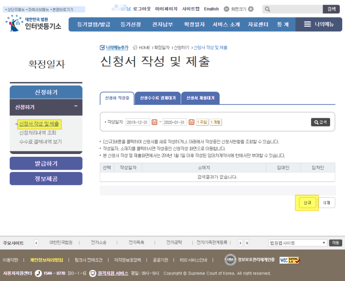
Task: Increase screen size with plus icon
Action: pos(251,9)
